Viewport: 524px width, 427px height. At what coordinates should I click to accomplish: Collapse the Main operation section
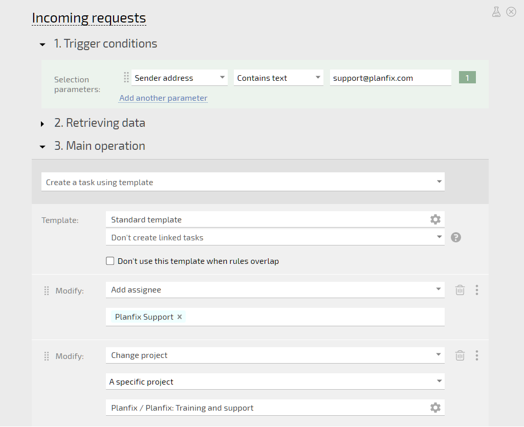point(42,147)
